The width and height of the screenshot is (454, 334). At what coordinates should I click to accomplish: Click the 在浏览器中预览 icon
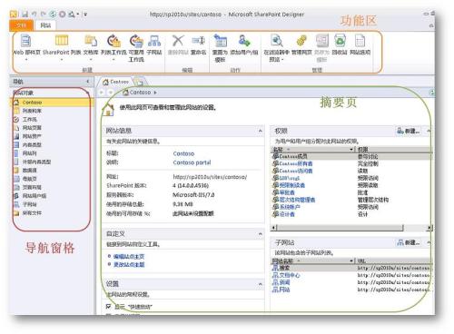[277, 41]
